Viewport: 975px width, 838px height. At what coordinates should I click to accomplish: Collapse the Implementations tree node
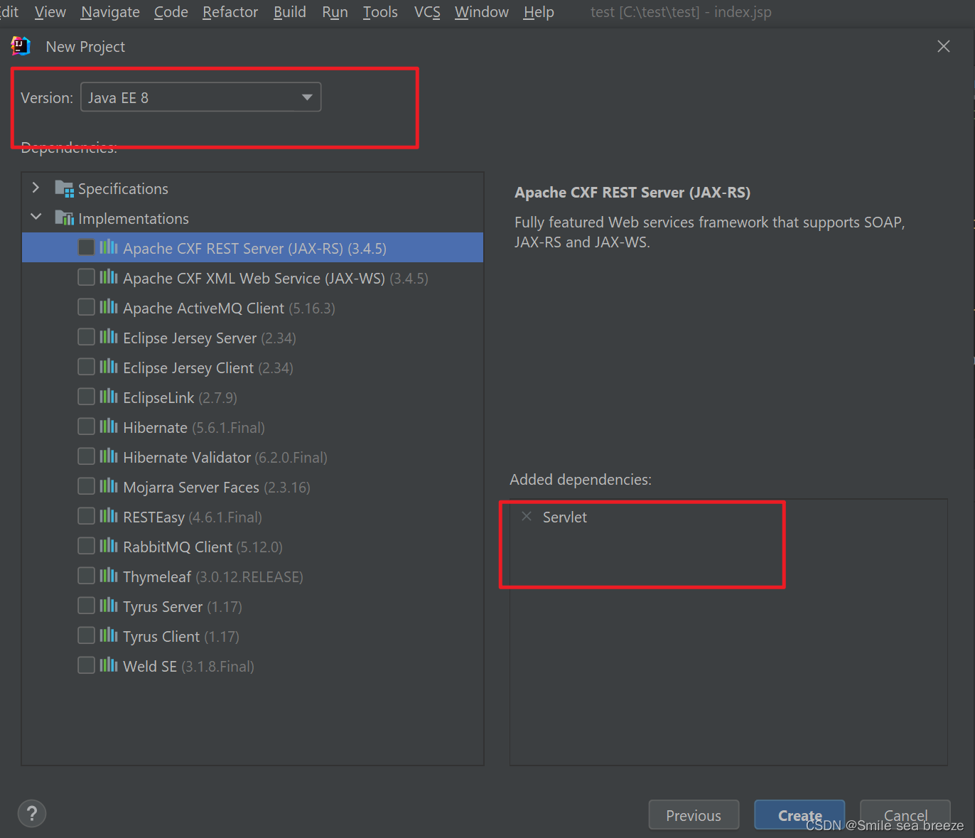click(x=36, y=217)
